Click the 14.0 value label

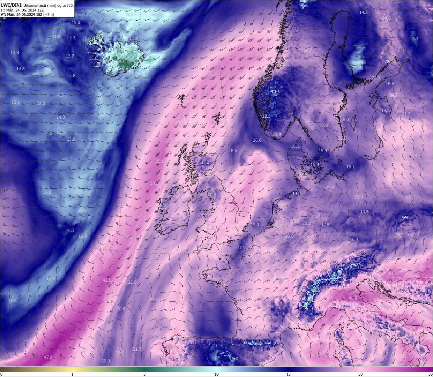[61, 117]
